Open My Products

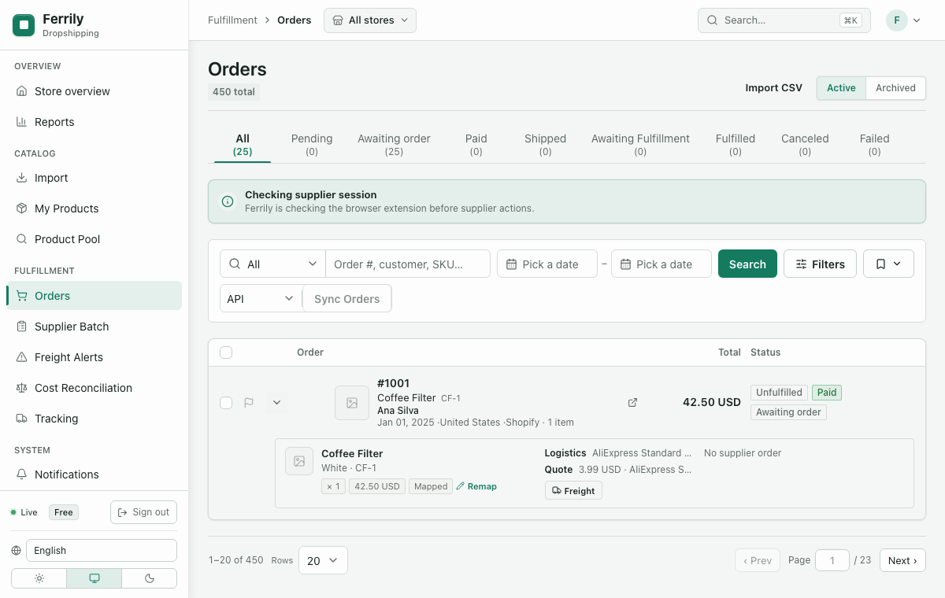(x=94, y=209)
